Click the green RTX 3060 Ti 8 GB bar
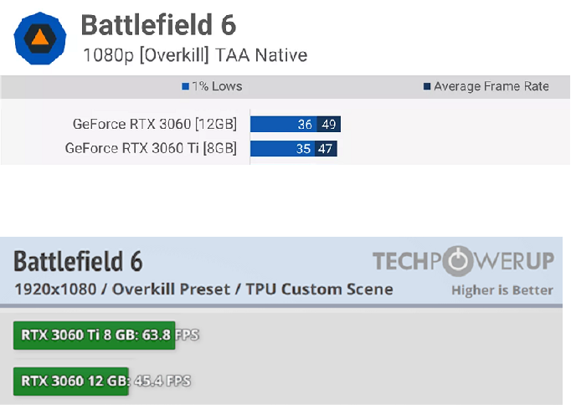The width and height of the screenshot is (571, 420). tap(95, 335)
